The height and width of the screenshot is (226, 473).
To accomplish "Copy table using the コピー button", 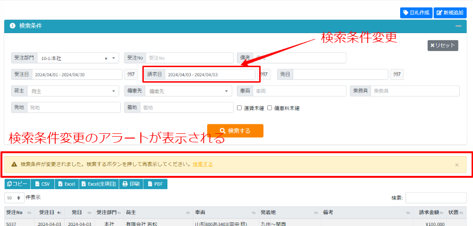I will [18, 184].
